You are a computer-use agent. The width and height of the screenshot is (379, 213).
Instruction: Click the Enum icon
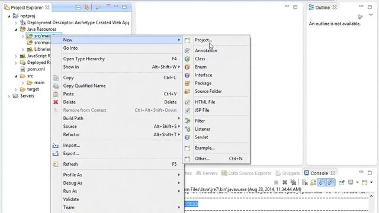(187, 67)
